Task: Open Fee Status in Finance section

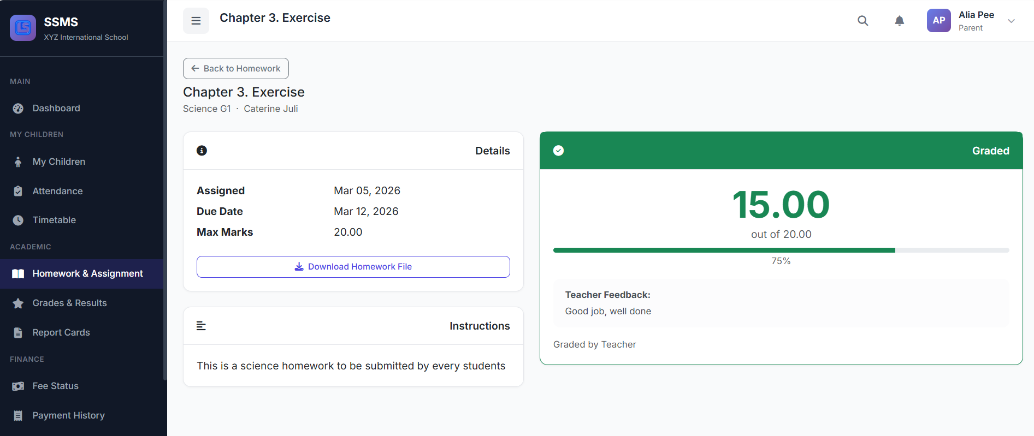Action: pyautogui.click(x=55, y=386)
